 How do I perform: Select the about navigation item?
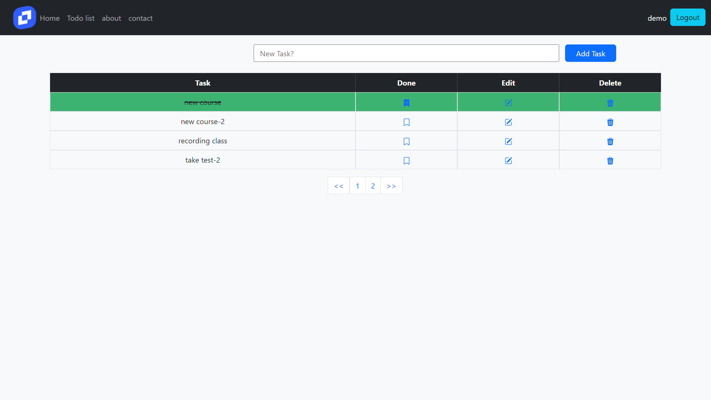111,18
